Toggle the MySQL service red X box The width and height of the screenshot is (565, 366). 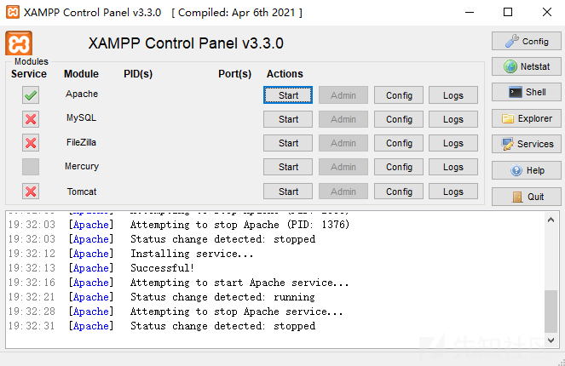tap(31, 119)
